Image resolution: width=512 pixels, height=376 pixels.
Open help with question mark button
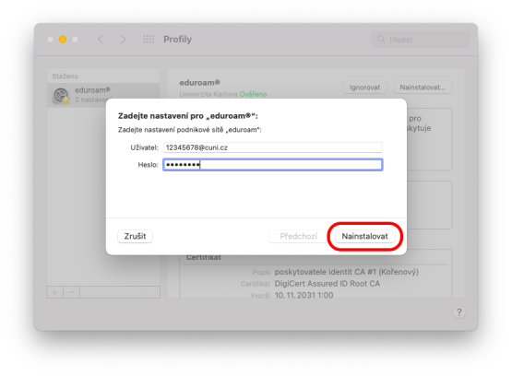coord(458,312)
